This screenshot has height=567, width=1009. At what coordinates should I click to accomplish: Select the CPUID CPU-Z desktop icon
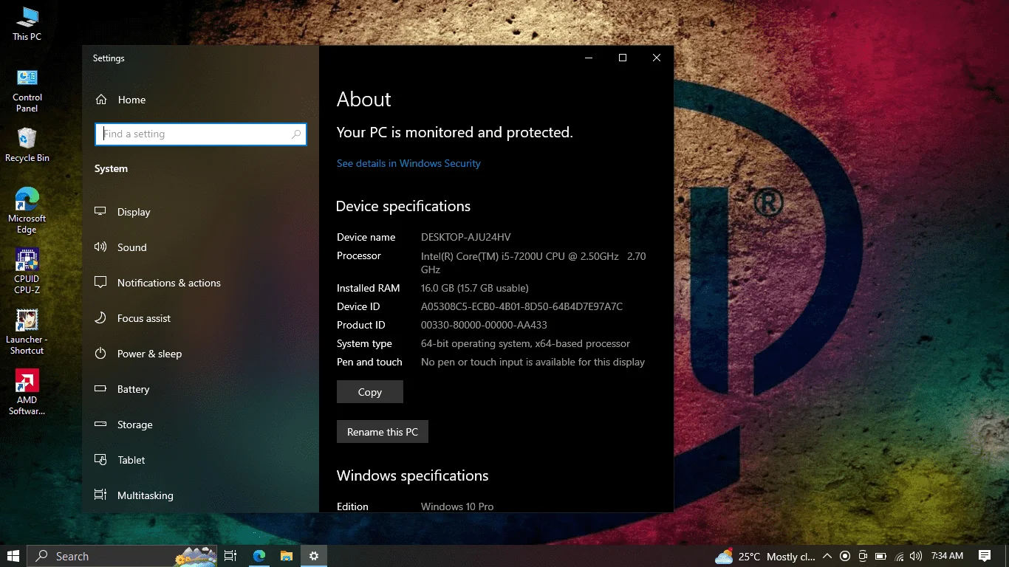coord(27,271)
